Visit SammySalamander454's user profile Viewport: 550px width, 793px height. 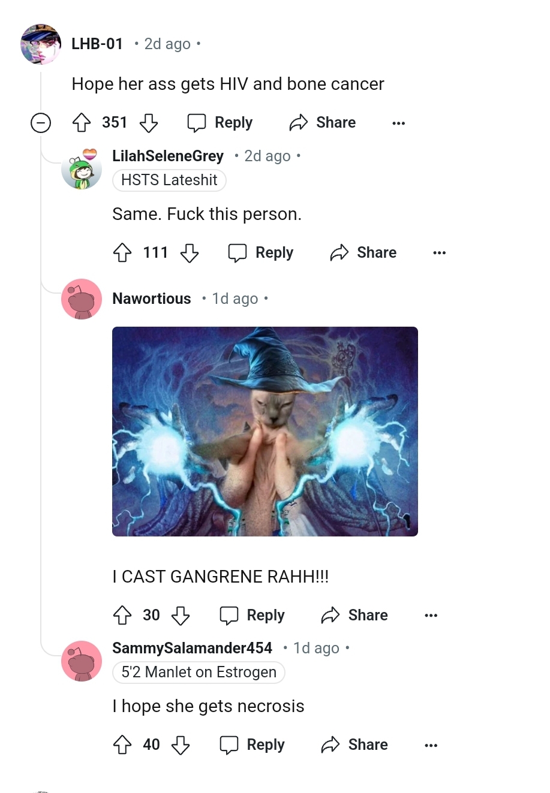(192, 648)
